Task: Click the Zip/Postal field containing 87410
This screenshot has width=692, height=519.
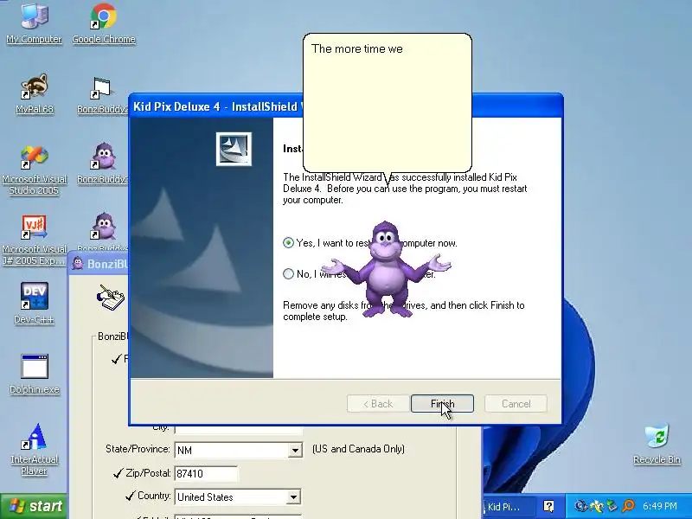Action: tap(206, 473)
